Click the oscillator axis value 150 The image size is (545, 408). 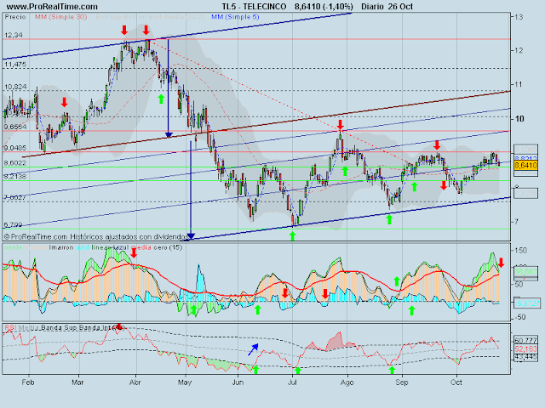pyautogui.click(x=520, y=250)
